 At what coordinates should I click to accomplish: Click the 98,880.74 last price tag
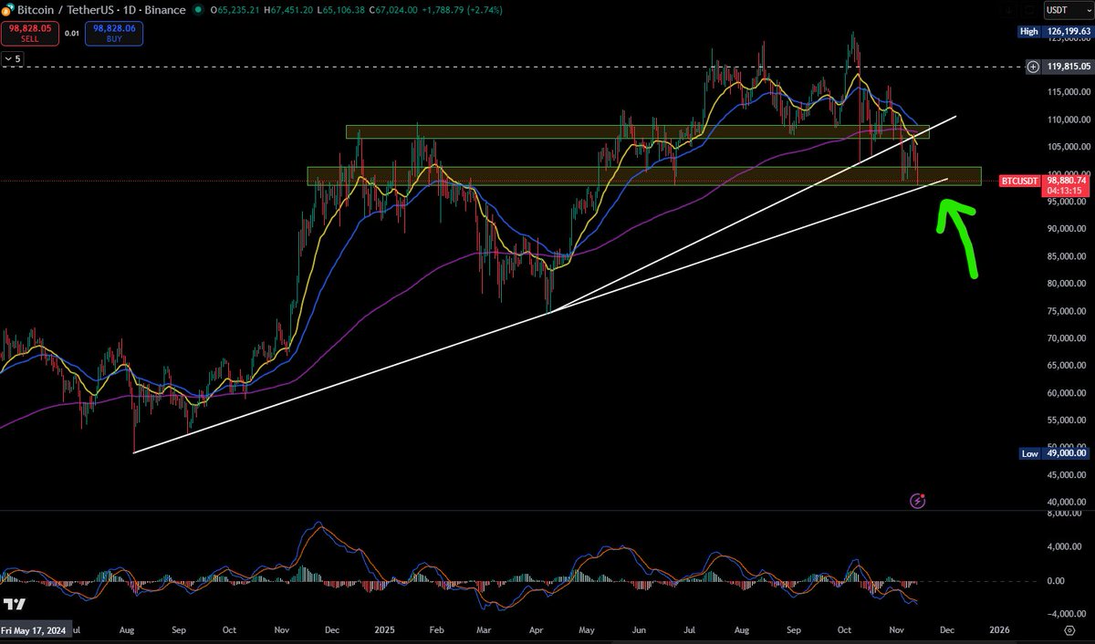pyautogui.click(x=1067, y=182)
